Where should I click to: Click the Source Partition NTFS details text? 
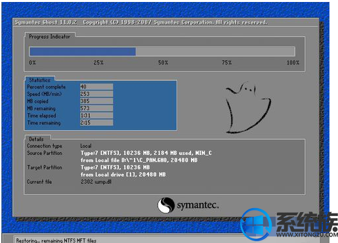point(146,153)
